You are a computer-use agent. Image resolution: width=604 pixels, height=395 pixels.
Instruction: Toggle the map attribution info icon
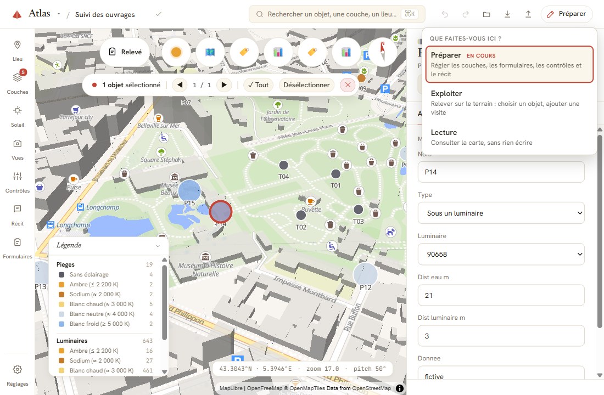[x=400, y=388]
